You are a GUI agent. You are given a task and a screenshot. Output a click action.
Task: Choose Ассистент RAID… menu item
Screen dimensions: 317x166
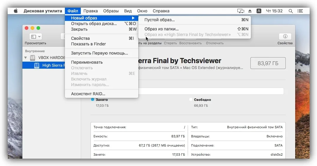click(101, 94)
